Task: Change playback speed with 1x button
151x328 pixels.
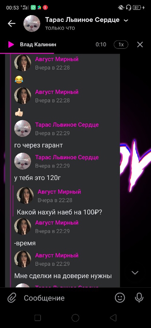Action: click(x=121, y=44)
